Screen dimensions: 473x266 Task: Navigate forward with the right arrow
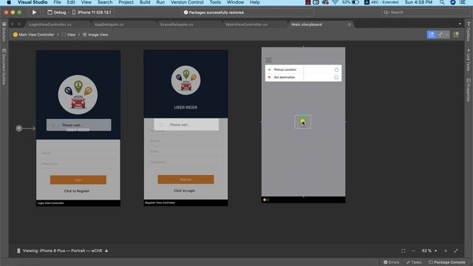(x=19, y=24)
